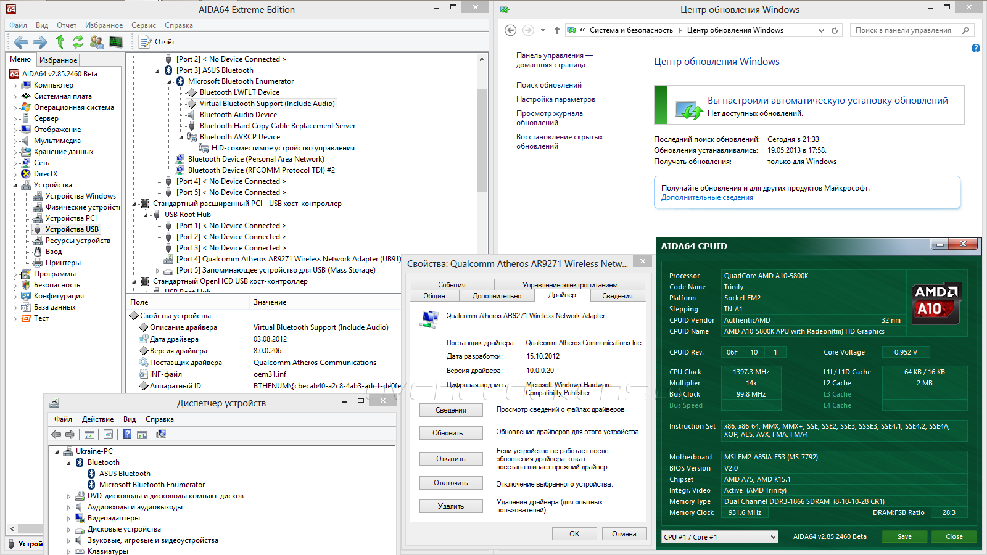Click blue question mark help icon in Диспетчер устройств

pos(127,434)
